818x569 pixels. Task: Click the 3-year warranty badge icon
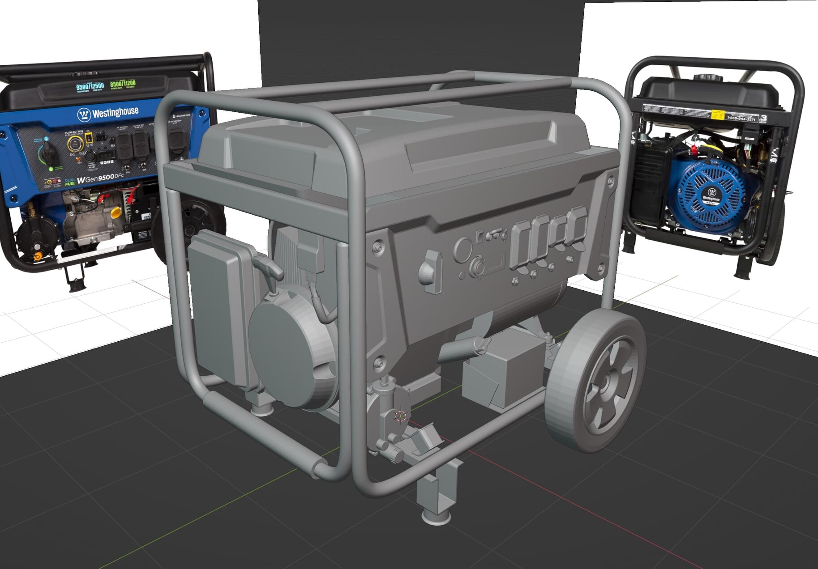(x=764, y=119)
